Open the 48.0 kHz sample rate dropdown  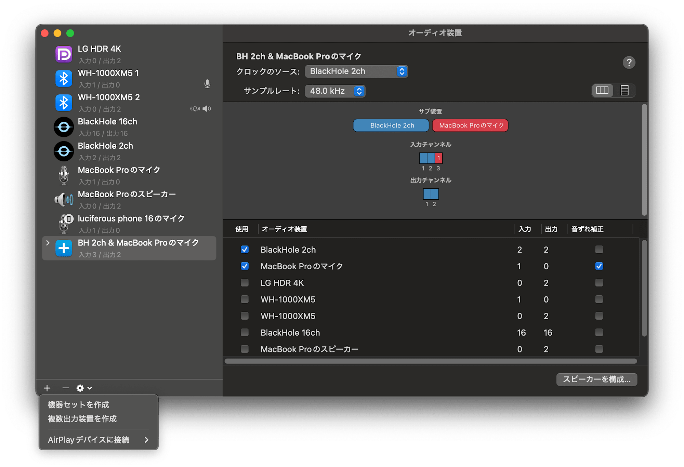(x=335, y=91)
